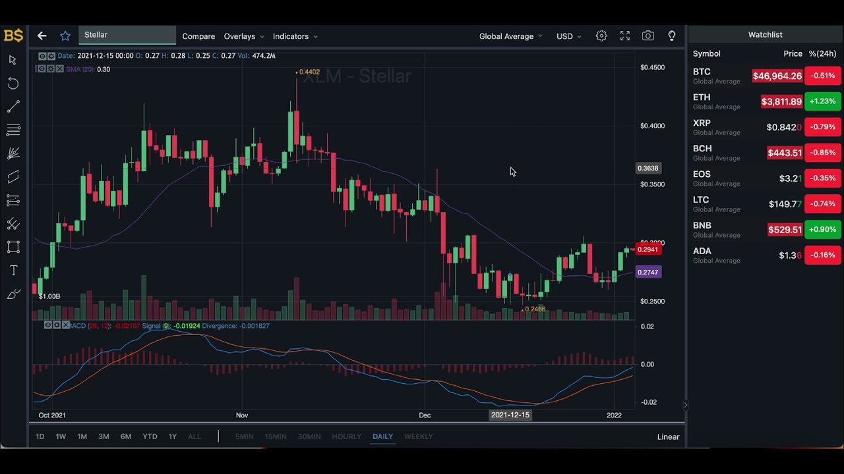Select the pitchfork drawing tool

pos(13,224)
